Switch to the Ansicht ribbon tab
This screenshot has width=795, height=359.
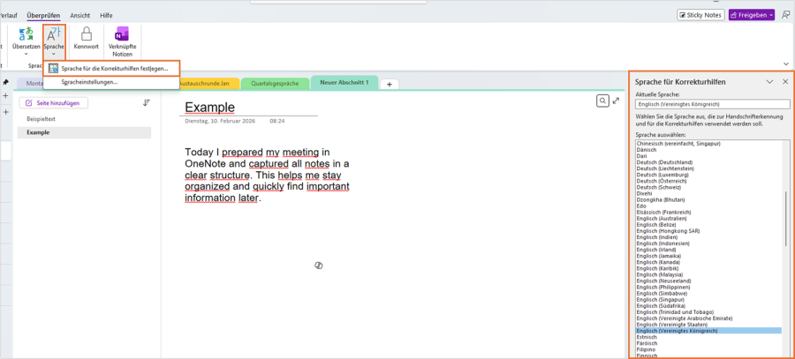(80, 15)
